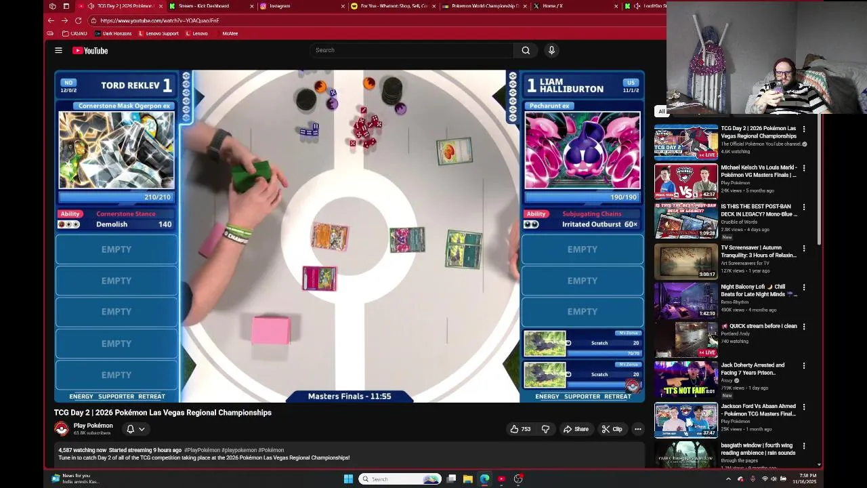Like the video with thumbs up
Screen dimensions: 867x488
pyautogui.click(x=520, y=429)
